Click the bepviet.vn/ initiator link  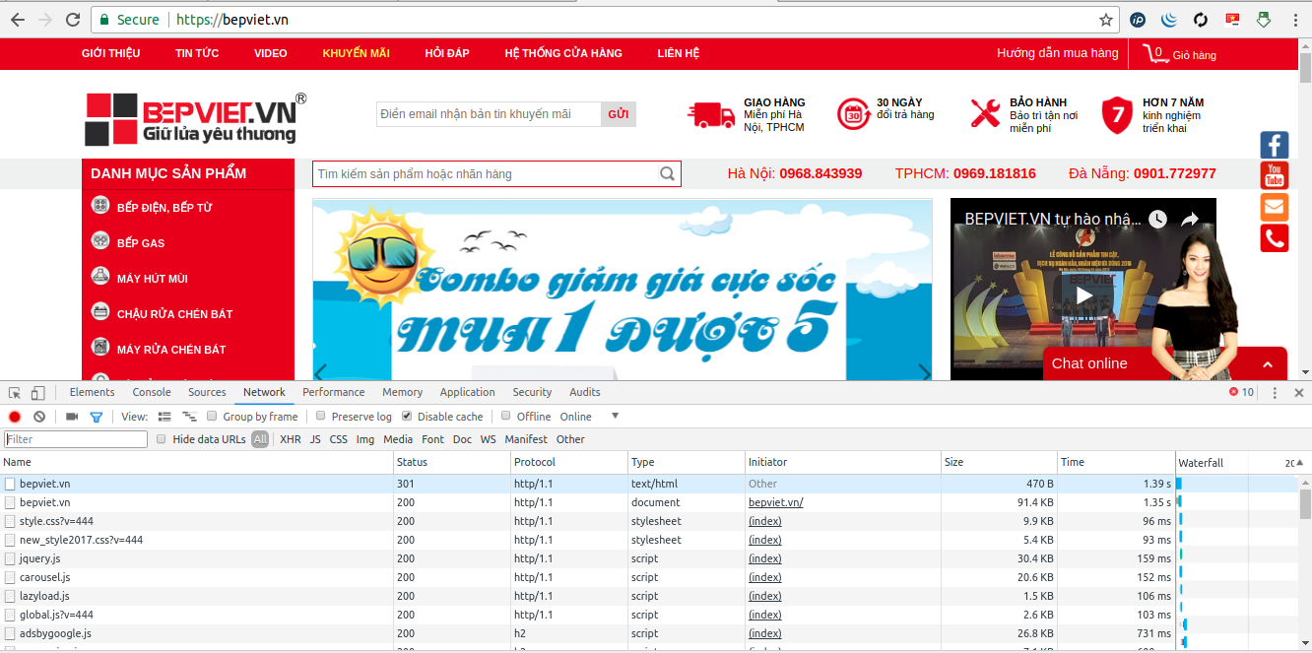coord(775,502)
